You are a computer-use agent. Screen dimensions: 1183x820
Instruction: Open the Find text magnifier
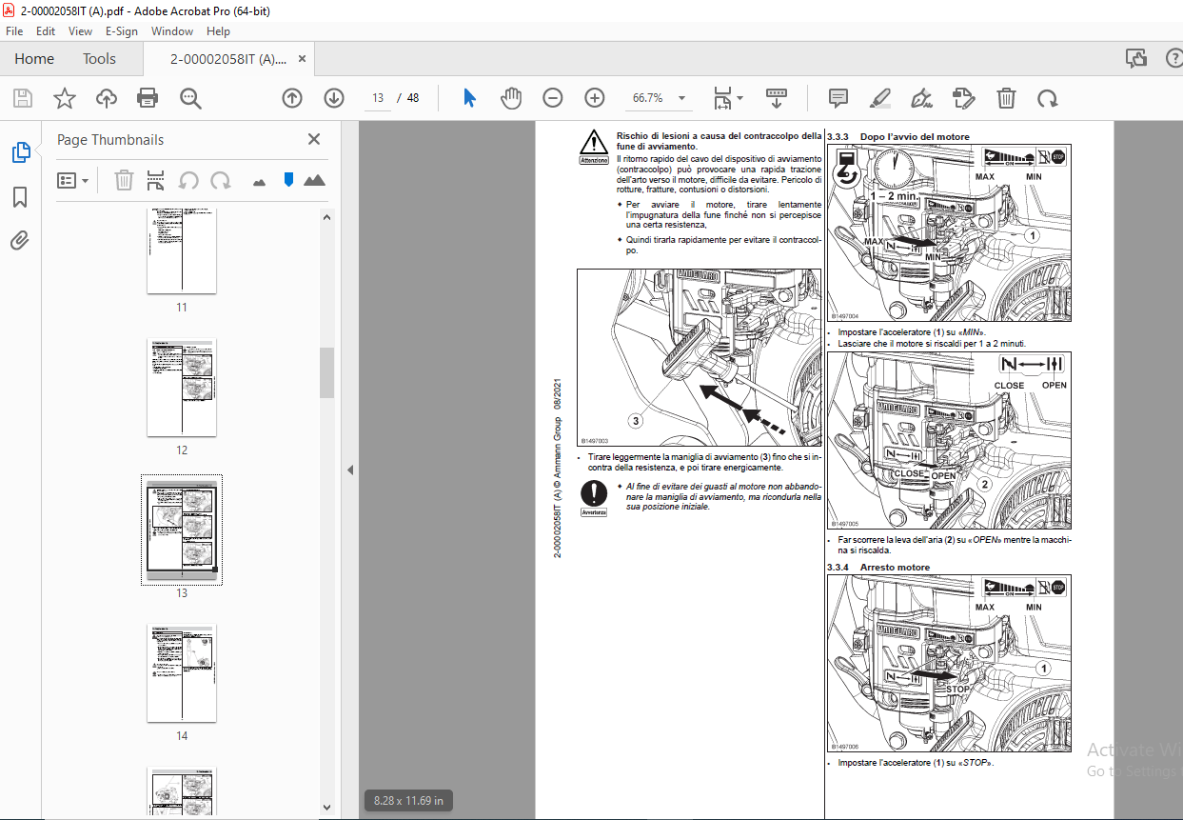point(190,98)
